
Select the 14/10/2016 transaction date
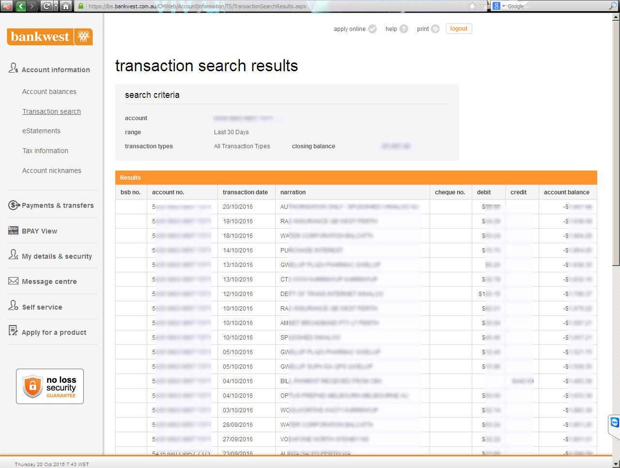pos(238,250)
